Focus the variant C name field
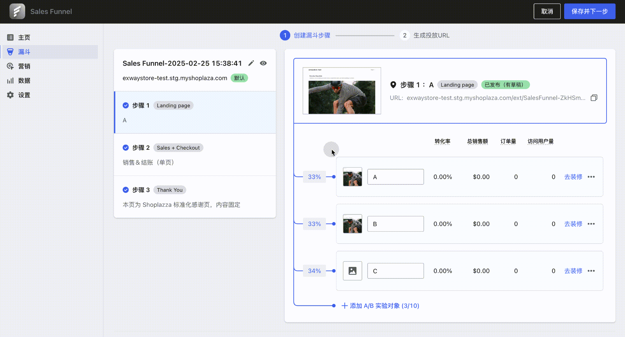 [396, 271]
